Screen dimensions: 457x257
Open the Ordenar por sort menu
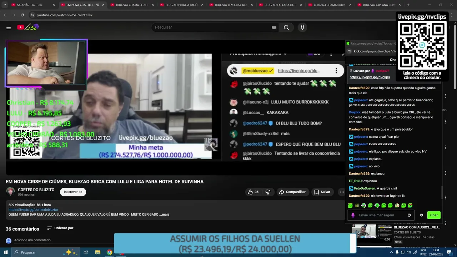(60, 228)
